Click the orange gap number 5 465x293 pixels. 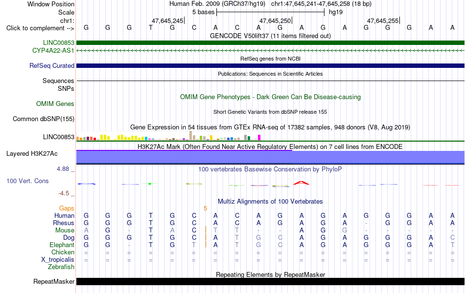(x=205, y=209)
